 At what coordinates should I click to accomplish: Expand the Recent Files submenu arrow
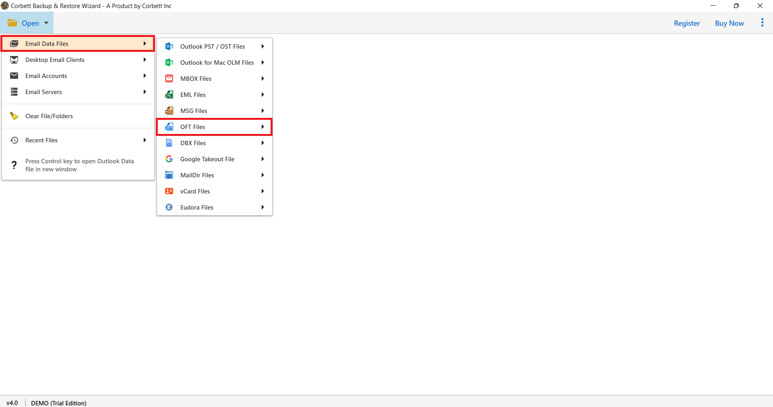[145, 140]
